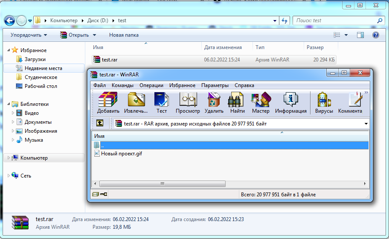Go up one level in WinRAR
The height and width of the screenshot is (239, 389).
100,123
